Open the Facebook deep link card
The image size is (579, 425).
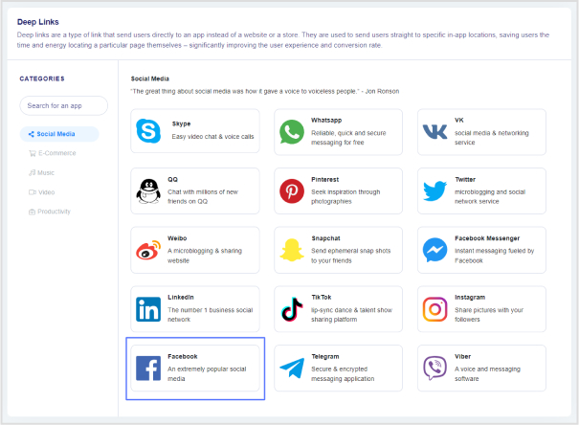tap(195, 369)
